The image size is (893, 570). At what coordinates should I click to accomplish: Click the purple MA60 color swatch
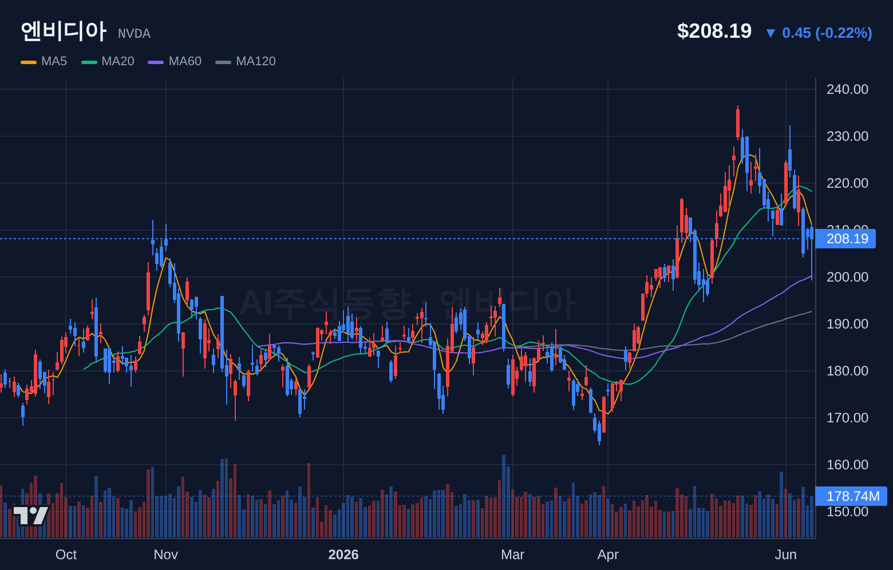(x=156, y=62)
